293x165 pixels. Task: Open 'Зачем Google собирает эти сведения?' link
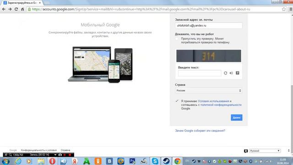pyautogui.click(x=200, y=131)
